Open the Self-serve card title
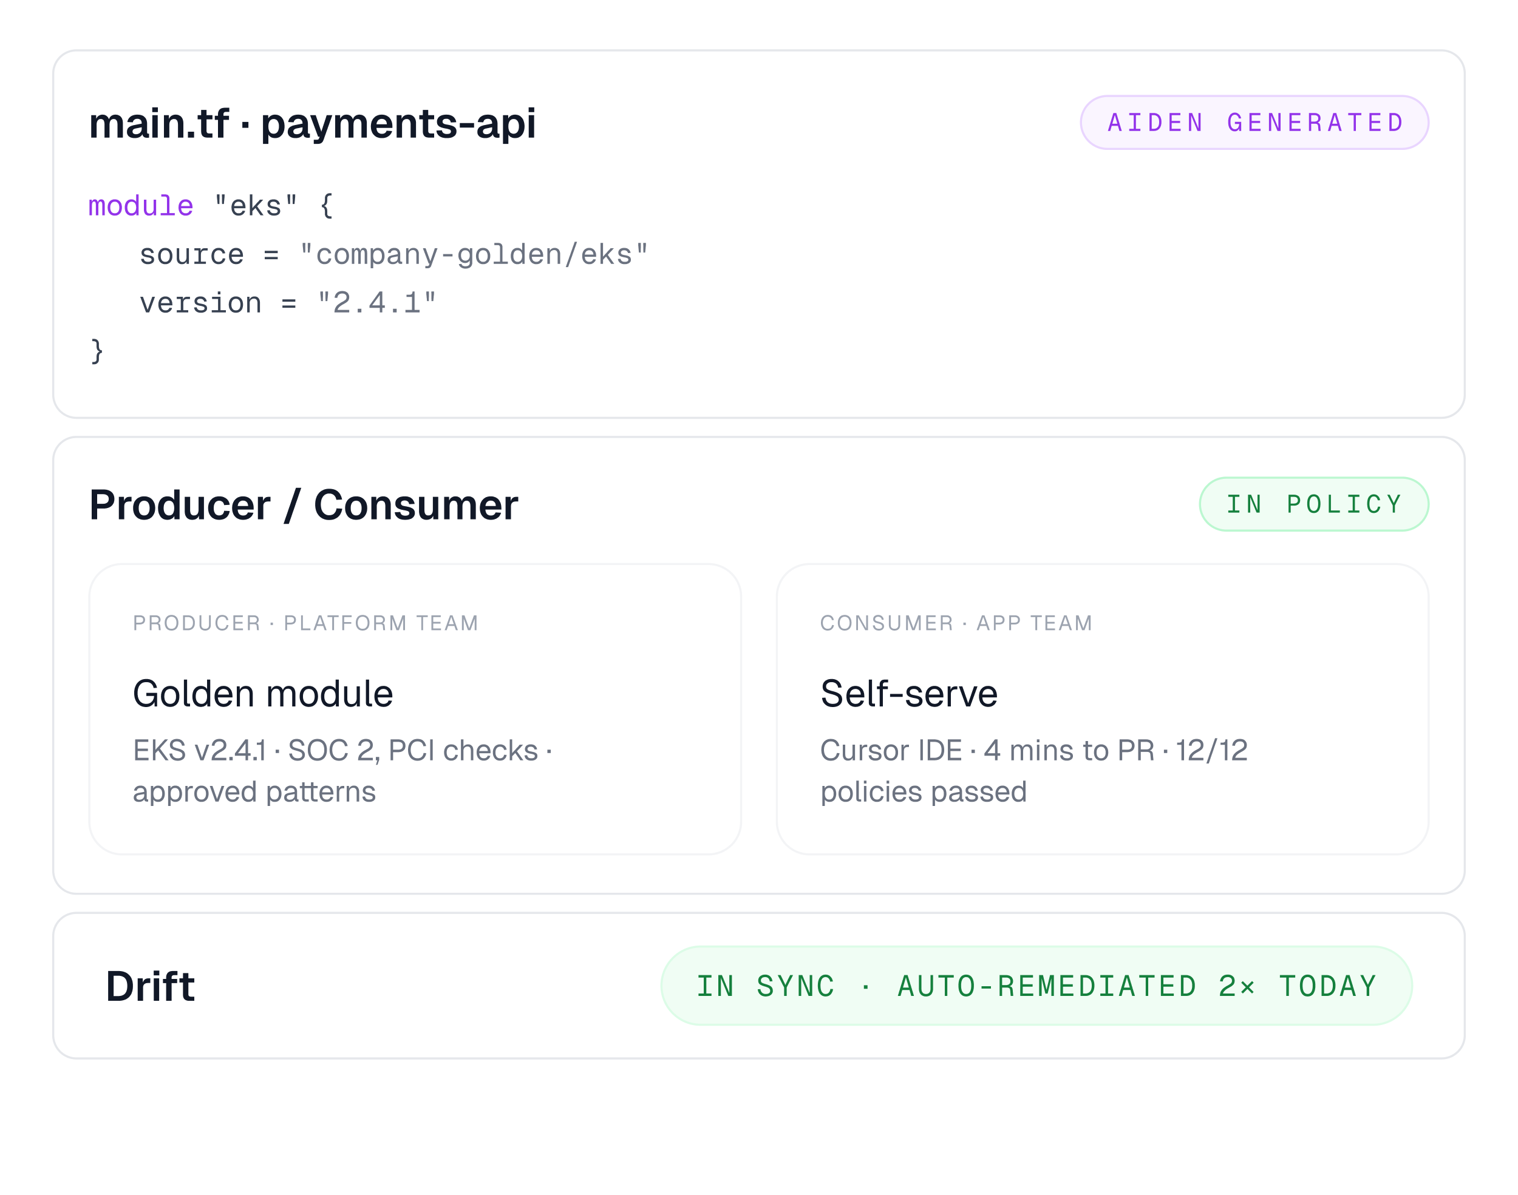1518x1195 pixels. (908, 693)
